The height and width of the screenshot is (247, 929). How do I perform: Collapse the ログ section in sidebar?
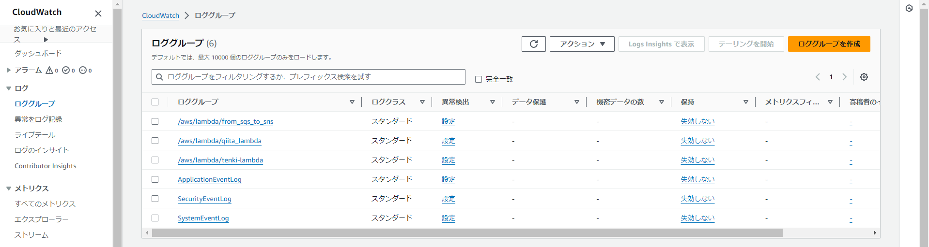(x=9, y=88)
